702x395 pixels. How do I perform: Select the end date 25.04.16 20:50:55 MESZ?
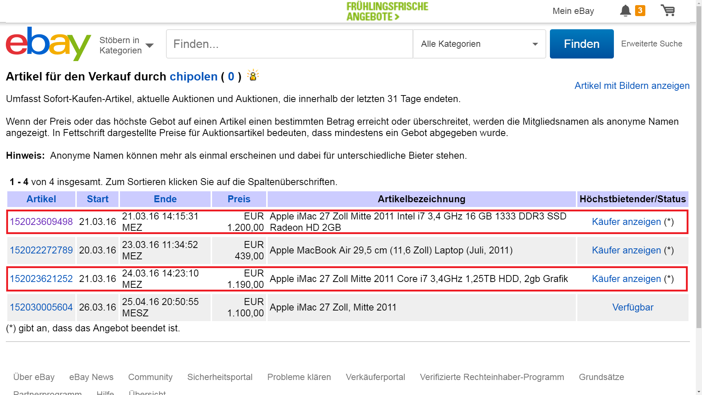(160, 307)
